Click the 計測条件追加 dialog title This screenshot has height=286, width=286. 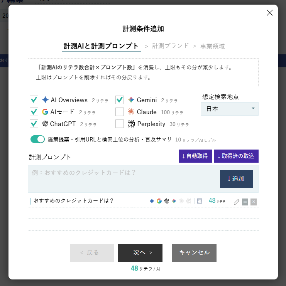143,29
